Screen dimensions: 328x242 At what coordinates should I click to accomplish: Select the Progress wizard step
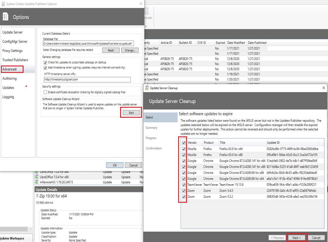(151, 138)
